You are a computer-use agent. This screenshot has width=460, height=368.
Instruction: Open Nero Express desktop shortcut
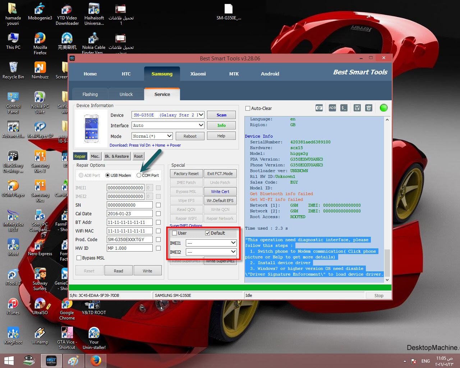[40, 247]
